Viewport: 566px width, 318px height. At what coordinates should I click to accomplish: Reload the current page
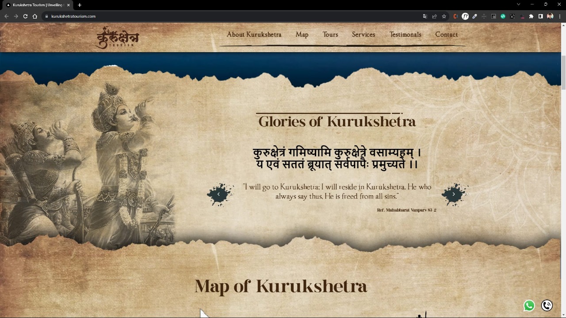(x=25, y=16)
